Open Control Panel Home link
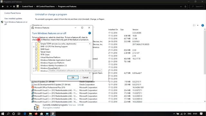 click(13, 13)
